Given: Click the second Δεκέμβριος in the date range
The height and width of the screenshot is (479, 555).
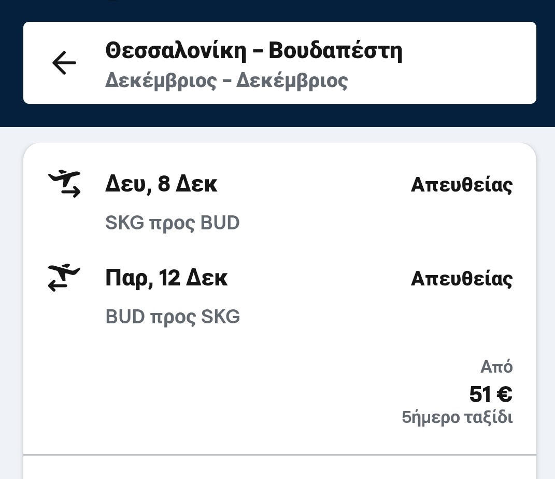Looking at the screenshot, I should 292,81.
